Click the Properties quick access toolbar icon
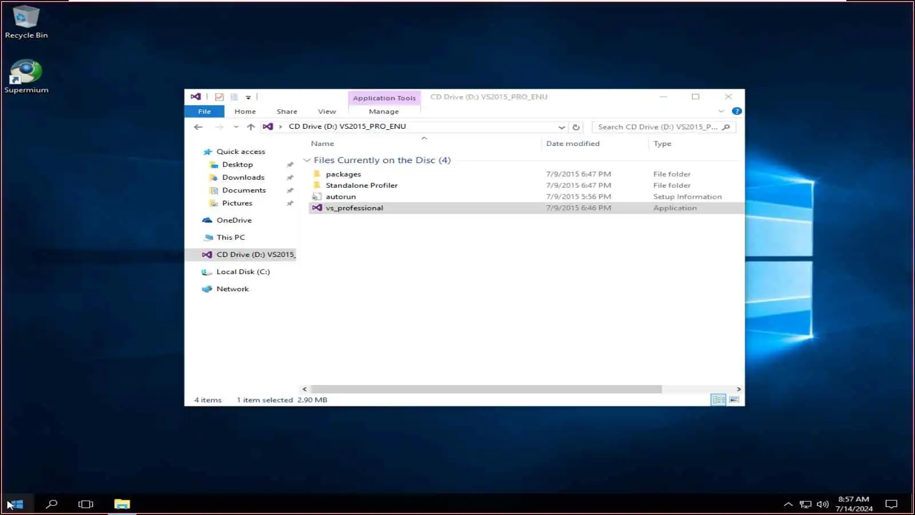 [x=219, y=97]
